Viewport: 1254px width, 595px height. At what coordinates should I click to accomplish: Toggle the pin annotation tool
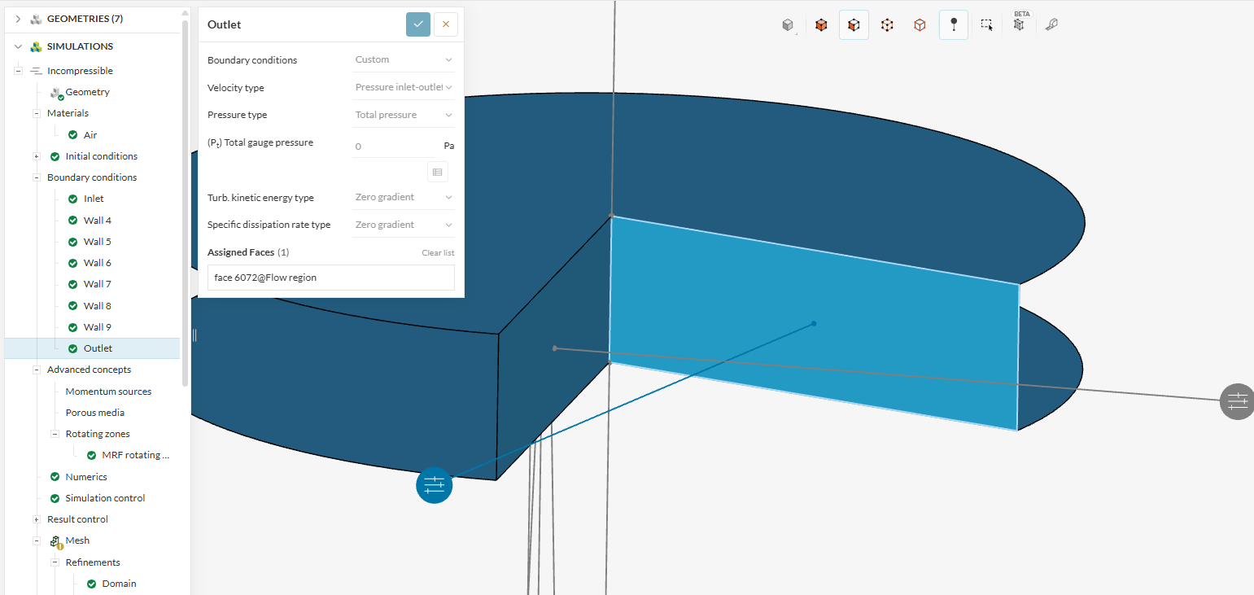(954, 25)
